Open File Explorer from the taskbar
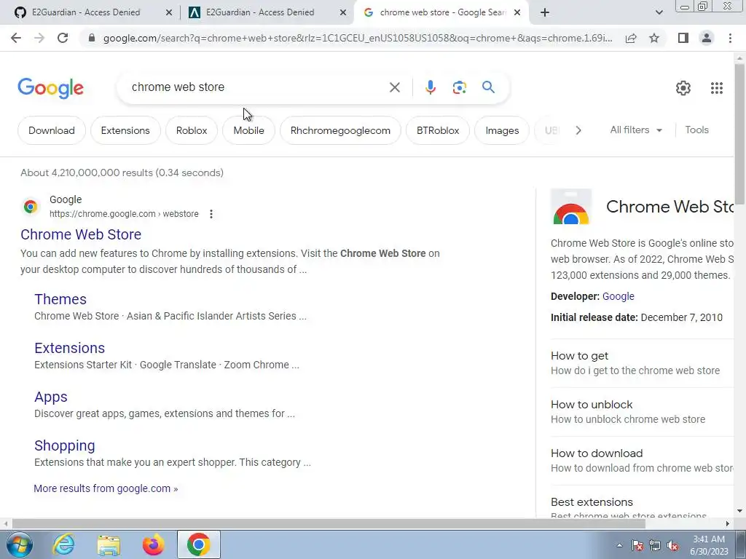The width and height of the screenshot is (746, 559). [109, 544]
